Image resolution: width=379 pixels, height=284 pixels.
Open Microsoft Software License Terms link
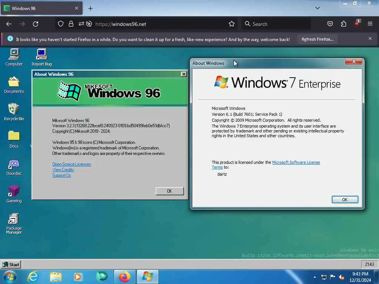tap(296, 162)
